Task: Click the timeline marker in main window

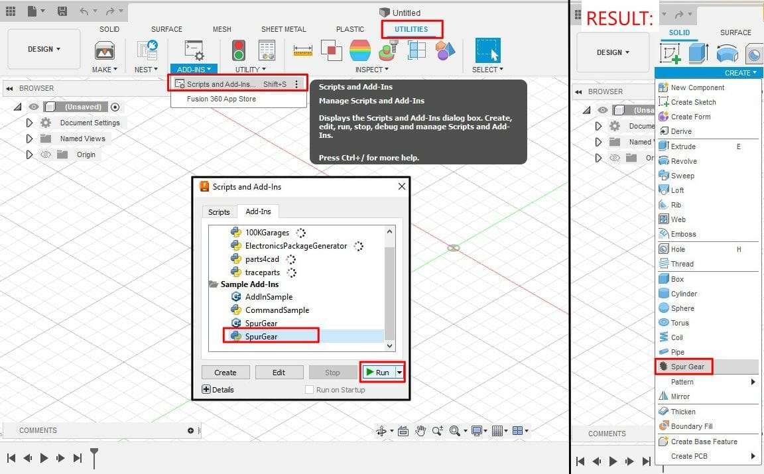Action: click(95, 458)
